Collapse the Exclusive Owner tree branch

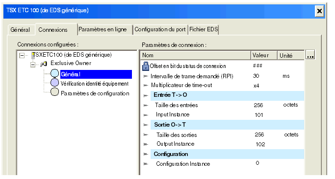[33, 65]
